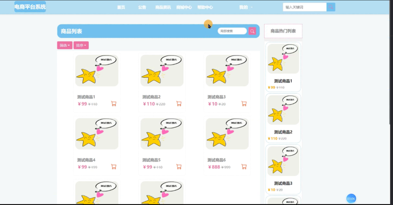Add 测试商品2 to cart using its cart icon
This screenshot has width=393, height=205.
coord(179,104)
